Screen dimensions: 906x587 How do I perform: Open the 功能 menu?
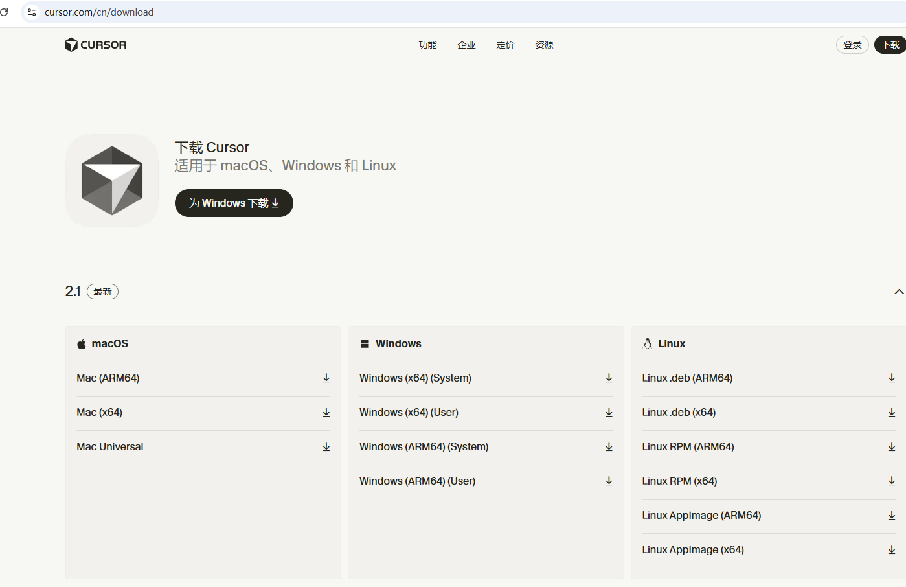coord(427,45)
